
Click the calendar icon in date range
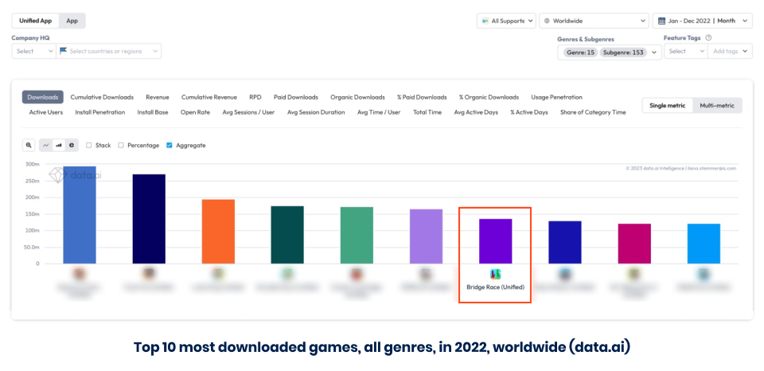click(662, 21)
